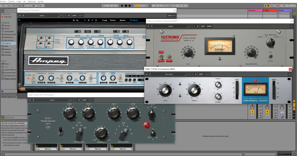This screenshot has height=156, width=297.
Task: Click the FX Rack button in Ampeg
Action: [134, 20]
